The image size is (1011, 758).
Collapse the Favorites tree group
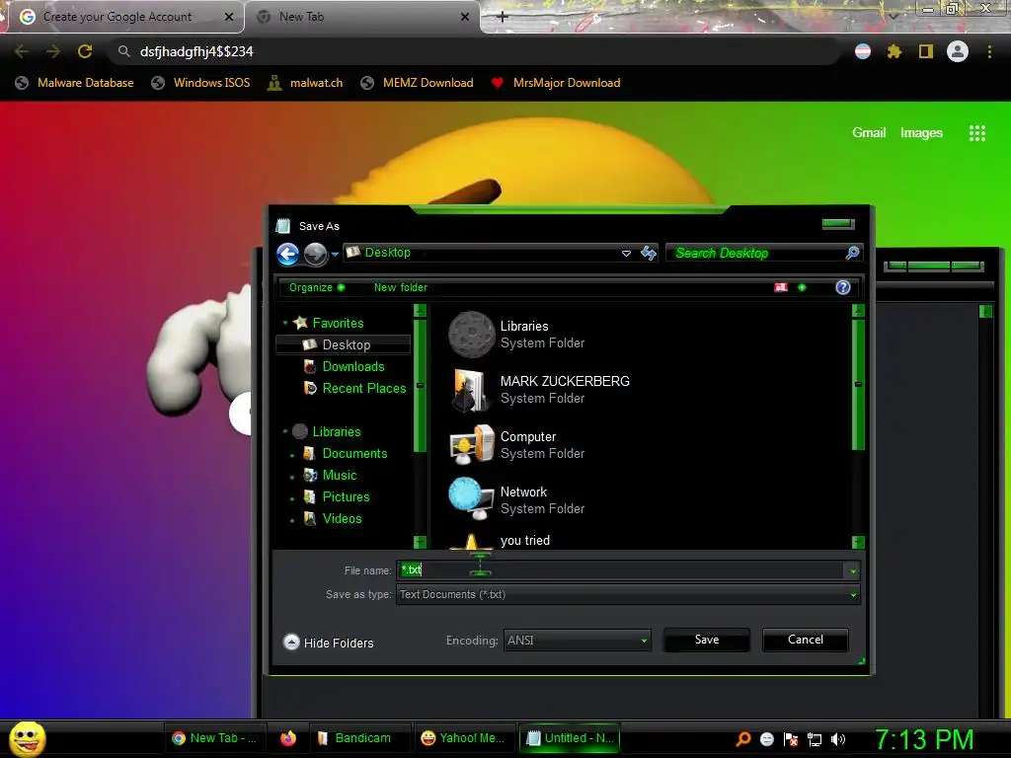[x=285, y=323]
